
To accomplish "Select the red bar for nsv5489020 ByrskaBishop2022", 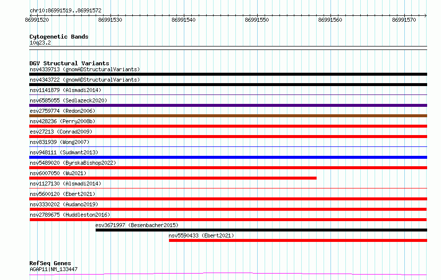I will coord(228,168).
